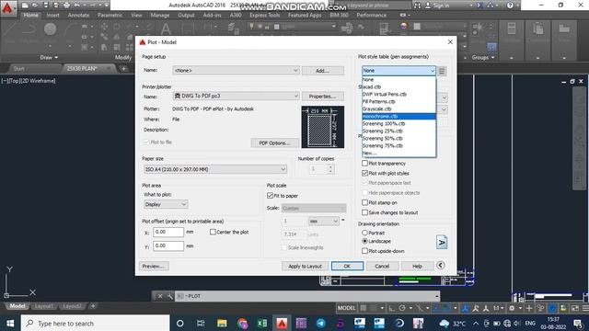
Task: Choose Screening 50%.ctb from the list
Action: (398, 138)
